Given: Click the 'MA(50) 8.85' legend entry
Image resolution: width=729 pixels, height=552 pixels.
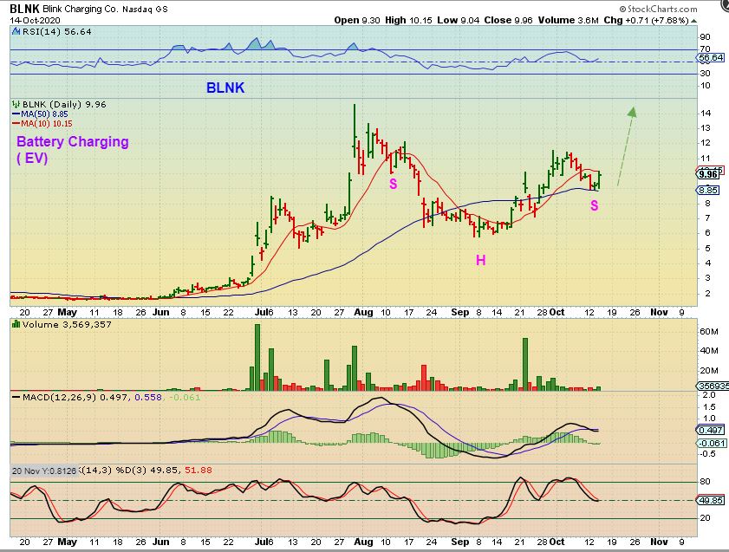Looking at the screenshot, I should tap(44, 114).
